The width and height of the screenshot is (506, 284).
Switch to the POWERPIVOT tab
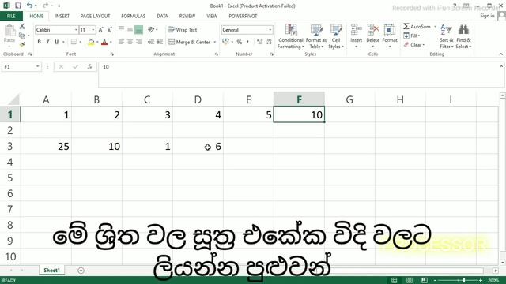pos(243,16)
